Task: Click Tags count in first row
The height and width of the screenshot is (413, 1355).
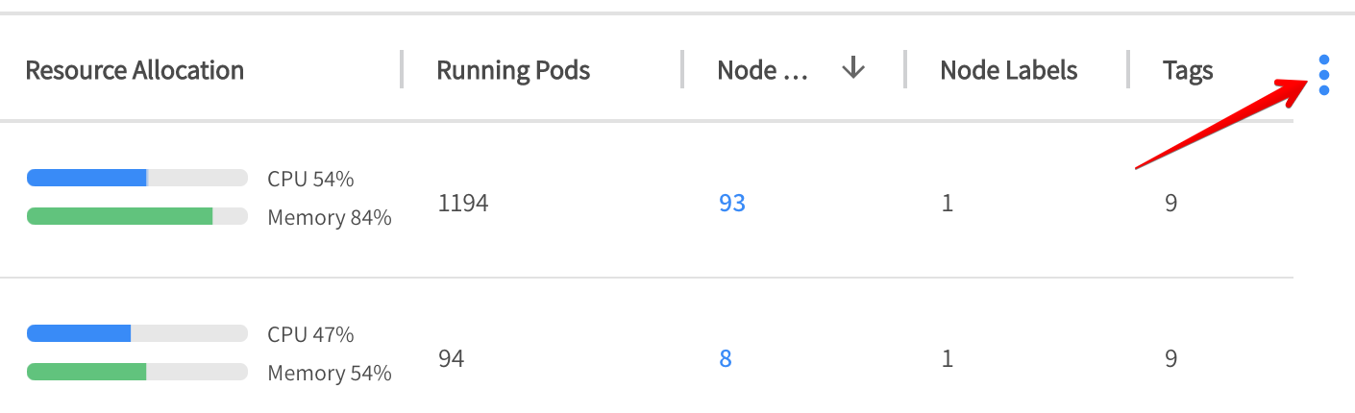Action: (x=1170, y=204)
